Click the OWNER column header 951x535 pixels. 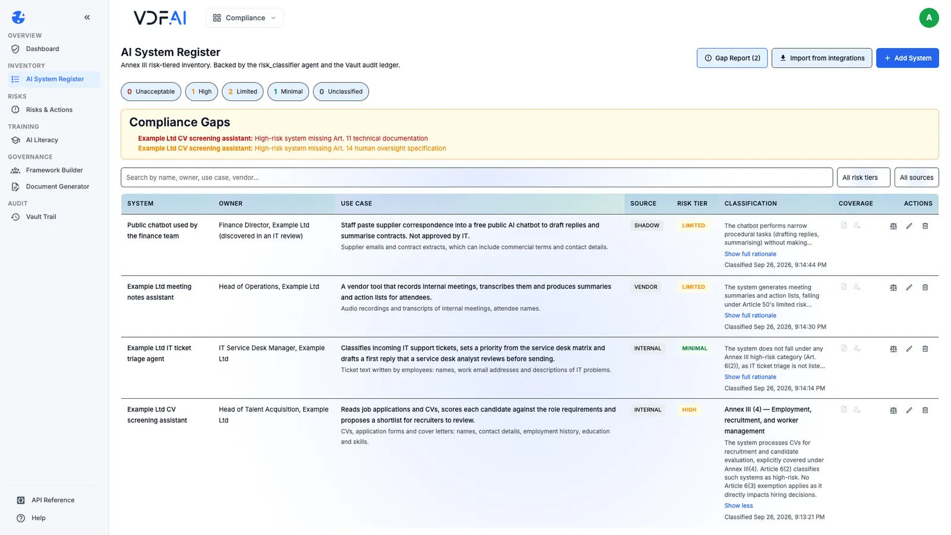point(231,203)
